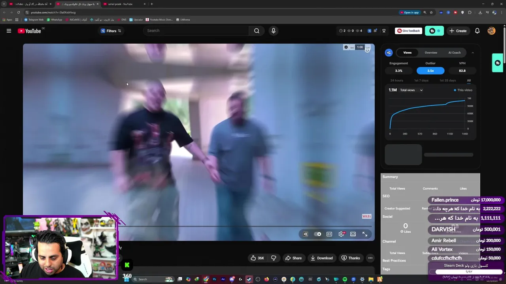Open the YouTube hamburger guide menu
Viewport: 506px width, 284px height.
(x=9, y=31)
